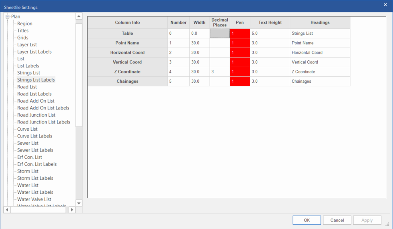Open Water Valve List settings
This screenshot has height=229, width=393.
coord(34,199)
